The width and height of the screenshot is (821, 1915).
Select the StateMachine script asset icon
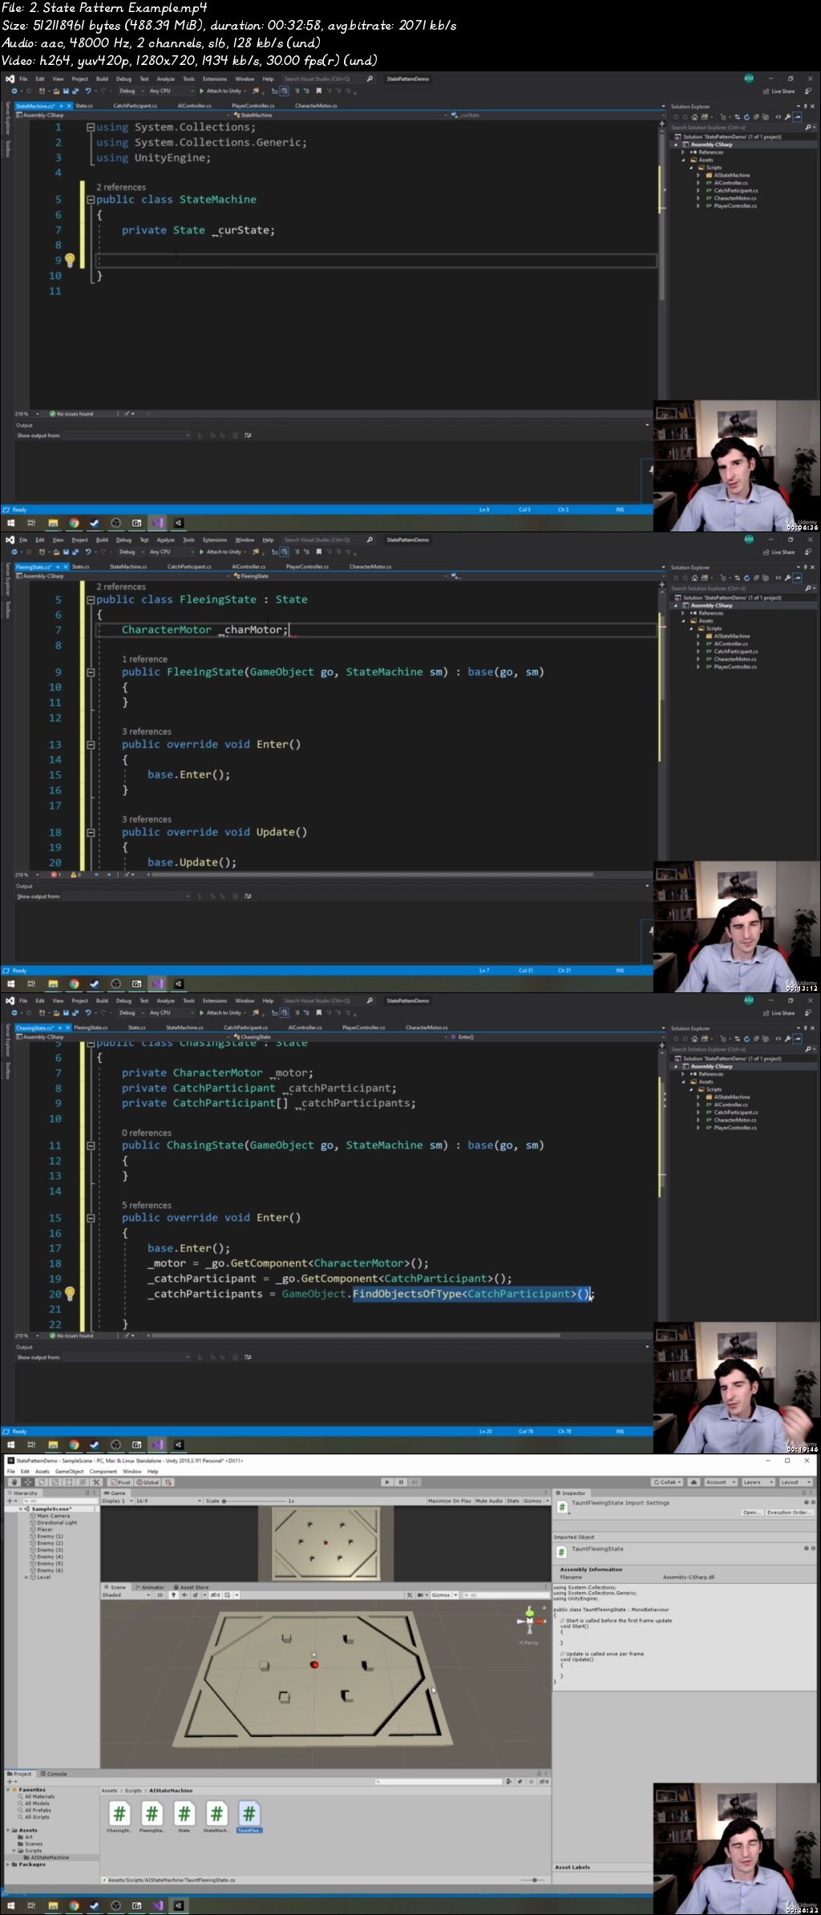point(216,1813)
